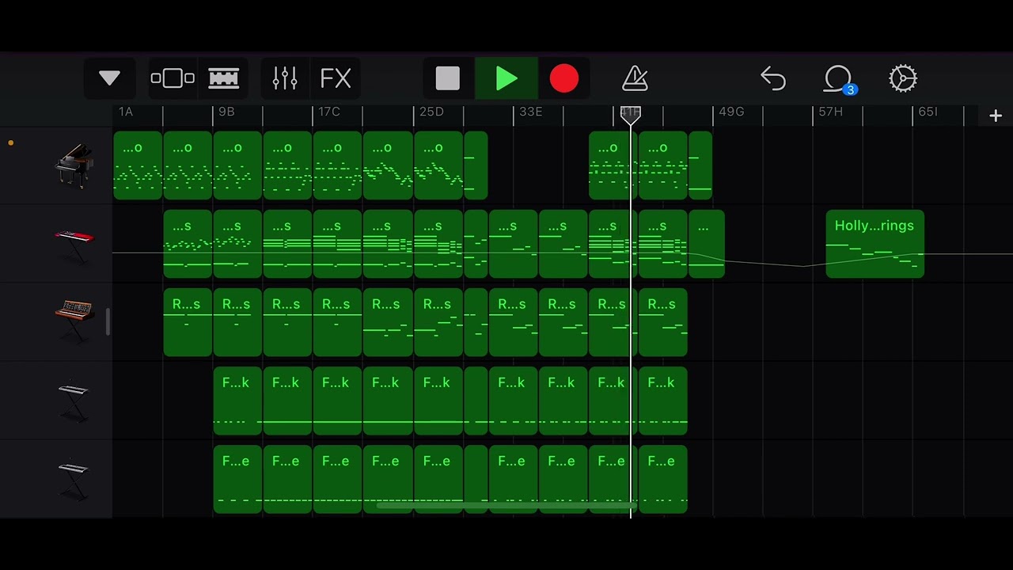Image resolution: width=1013 pixels, height=570 pixels.
Task: Click ruler marker 65I
Action: pos(928,112)
